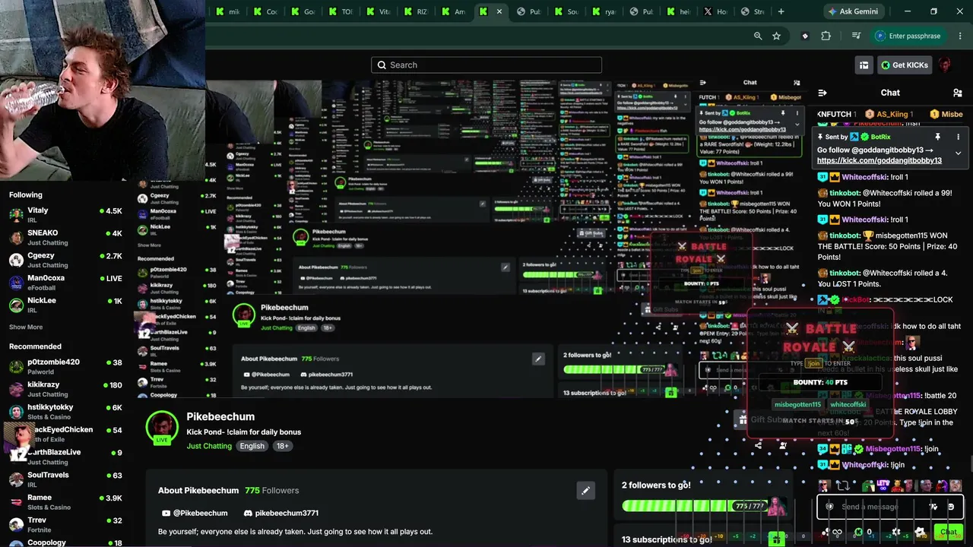Expand Show More under Following

[26, 327]
